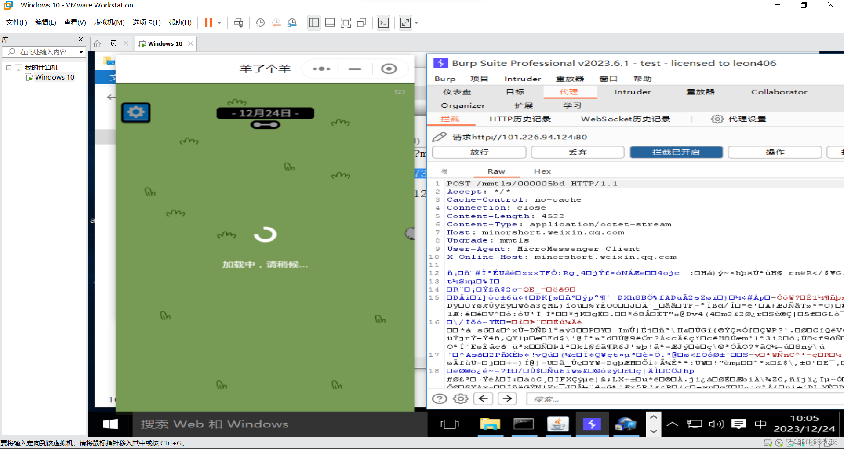The height and width of the screenshot is (449, 844).
Task: Open the 项目 menu in Burp Suite
Action: pos(479,79)
